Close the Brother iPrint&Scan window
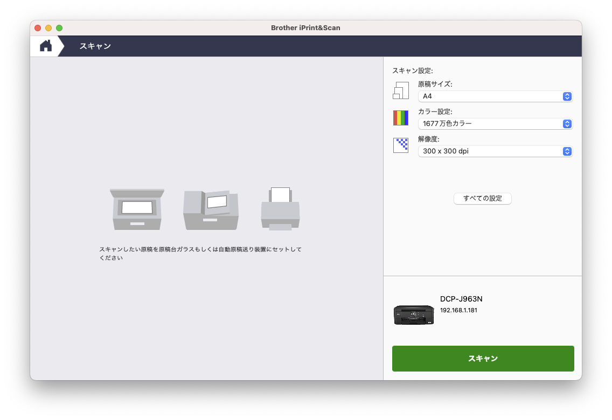The width and height of the screenshot is (612, 420). (x=38, y=27)
